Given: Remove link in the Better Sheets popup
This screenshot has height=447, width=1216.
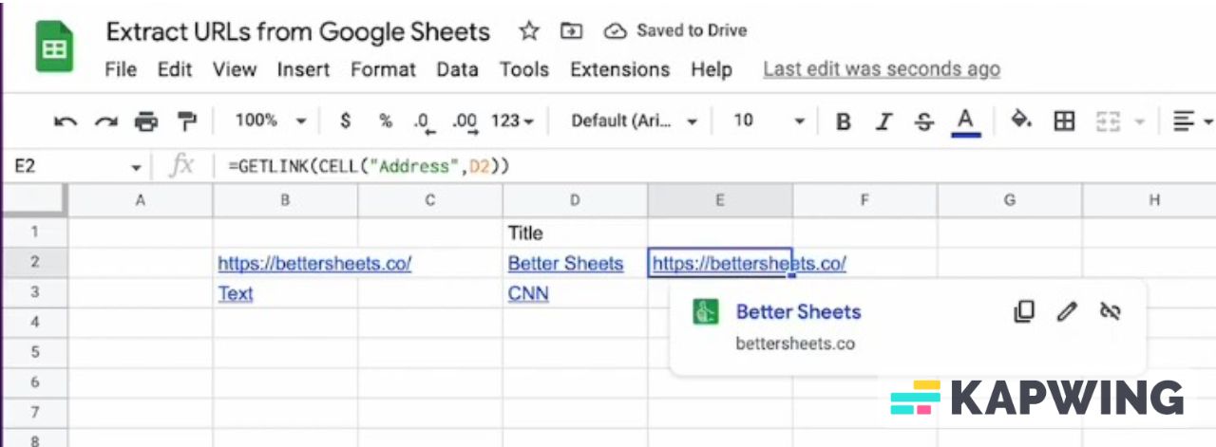Looking at the screenshot, I should [x=1110, y=311].
